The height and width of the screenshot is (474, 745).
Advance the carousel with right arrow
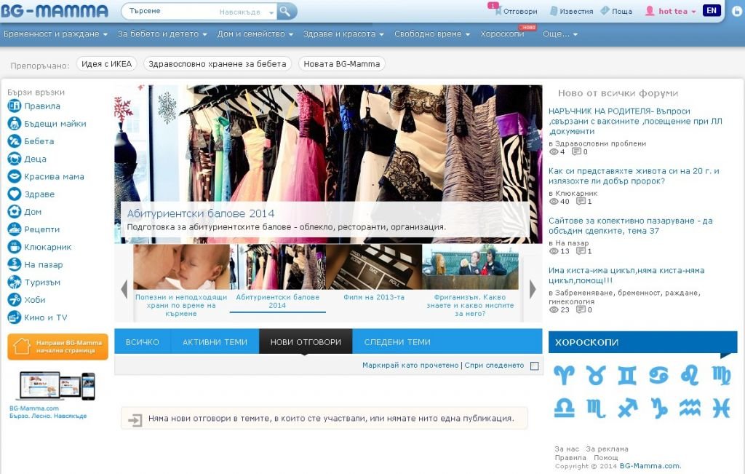(x=533, y=289)
